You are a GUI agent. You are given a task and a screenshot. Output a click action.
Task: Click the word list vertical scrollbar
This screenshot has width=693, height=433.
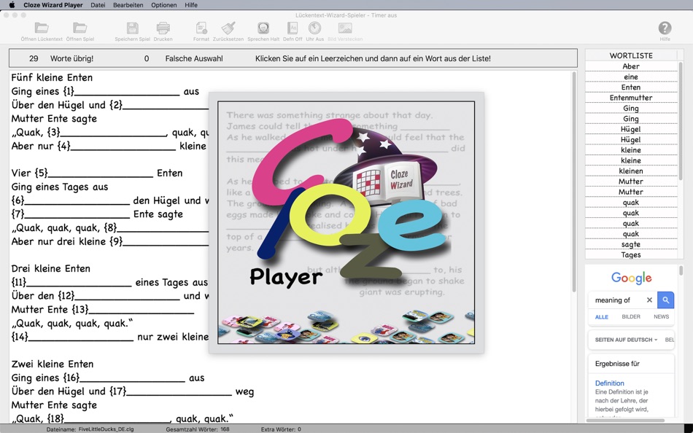click(681, 120)
